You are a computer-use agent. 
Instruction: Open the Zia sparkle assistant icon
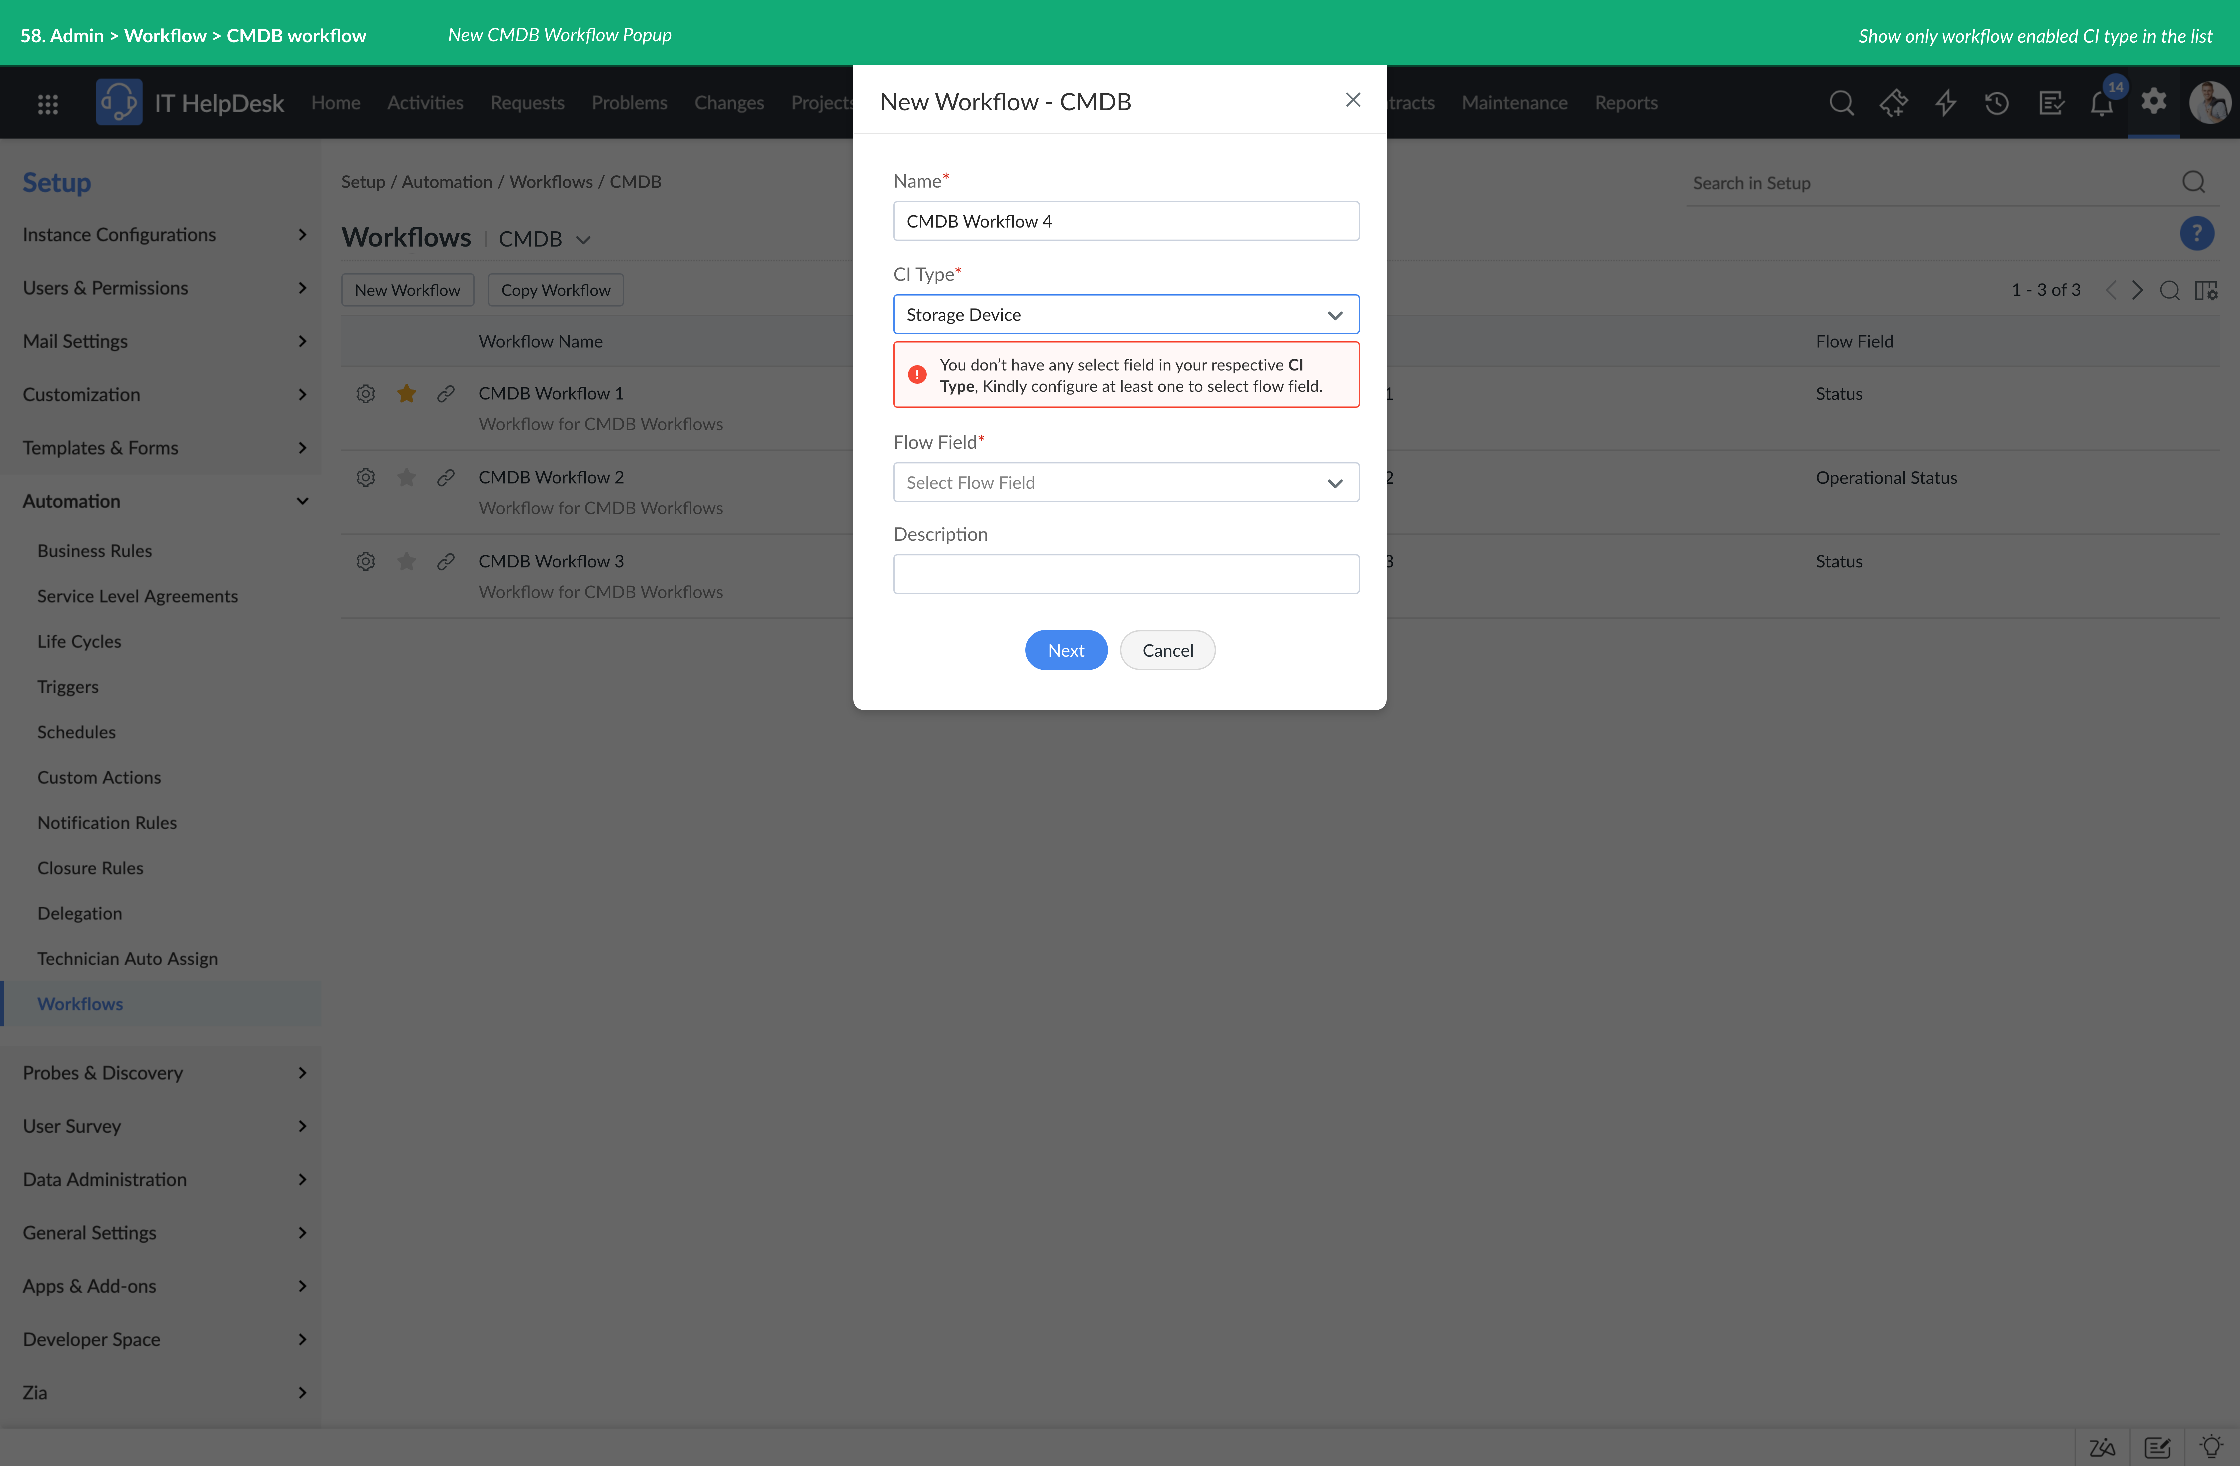click(1894, 103)
